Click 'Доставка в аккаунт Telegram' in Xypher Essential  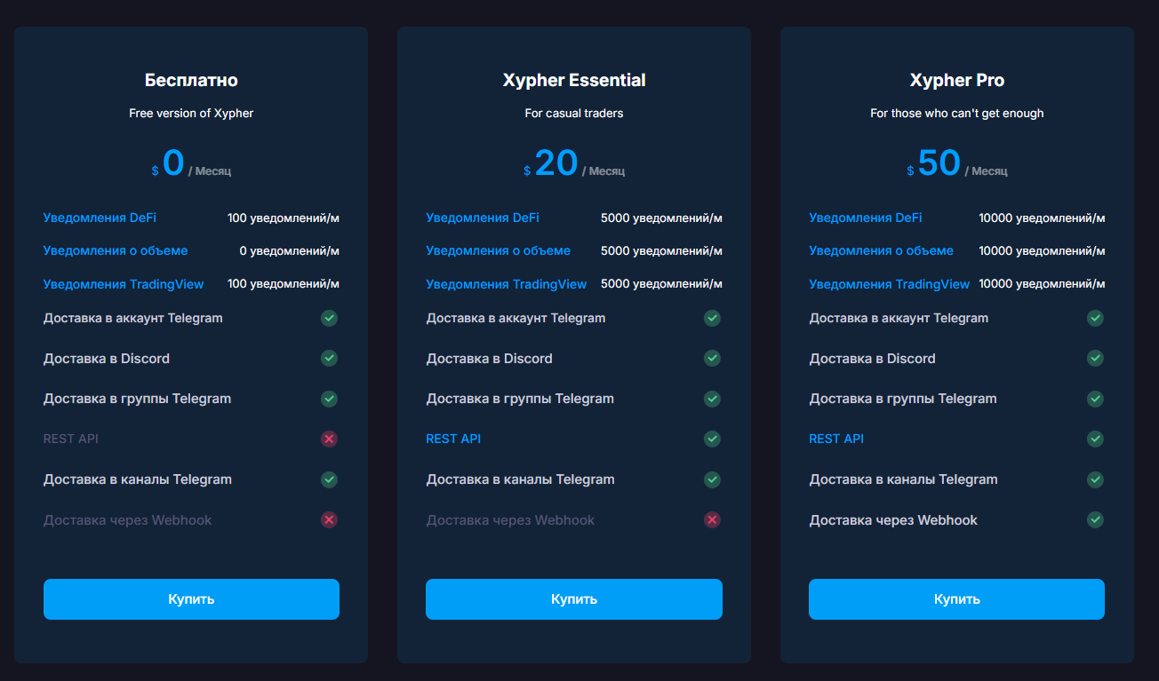pyautogui.click(x=516, y=318)
